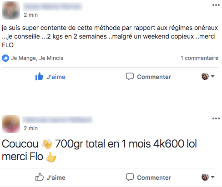
Task: Click speech bubble icon on second post
Action: click(130, 177)
